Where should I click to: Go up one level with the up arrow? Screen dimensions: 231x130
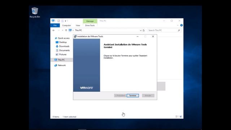pyautogui.click(x=66, y=30)
